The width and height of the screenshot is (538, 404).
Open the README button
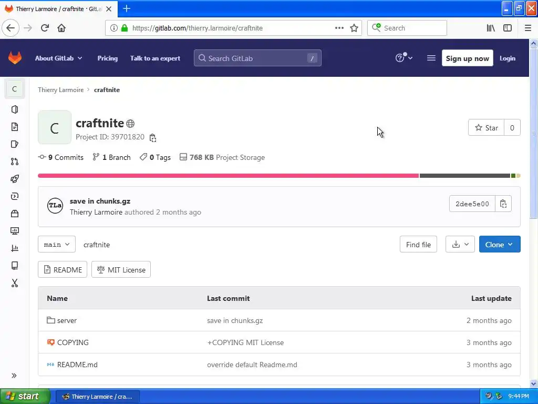(63, 270)
